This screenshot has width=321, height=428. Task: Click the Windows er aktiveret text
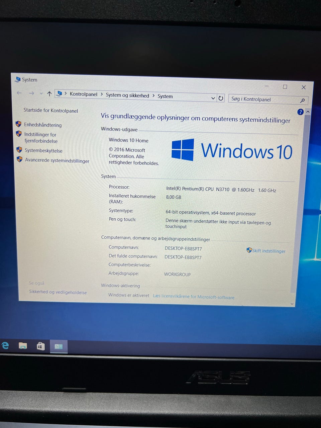129,295
